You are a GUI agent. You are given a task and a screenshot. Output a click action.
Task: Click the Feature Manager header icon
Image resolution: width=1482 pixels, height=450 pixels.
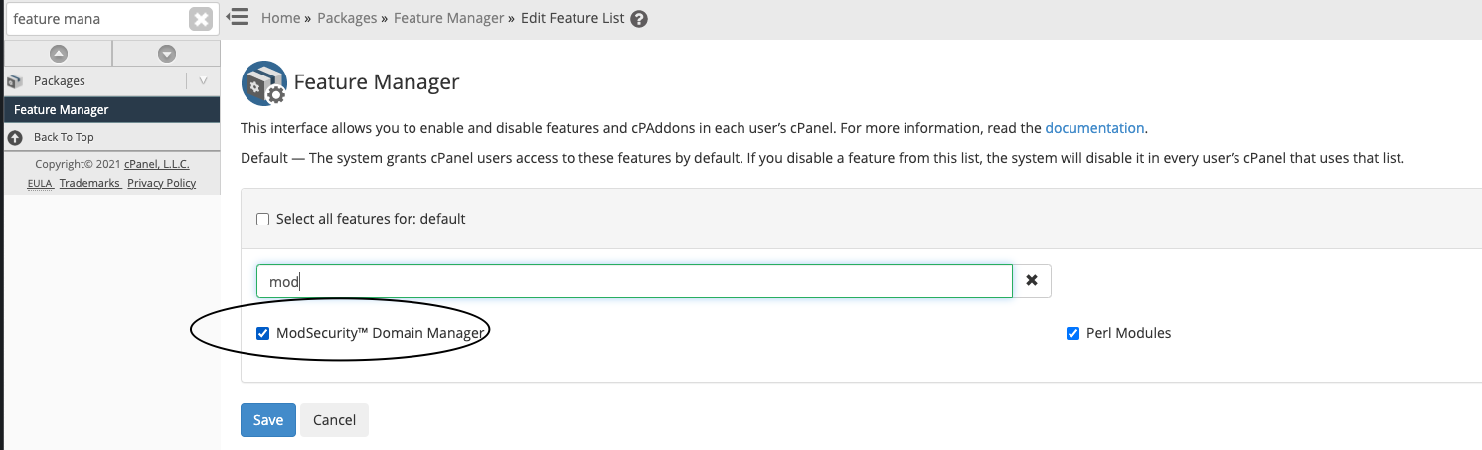tap(264, 82)
